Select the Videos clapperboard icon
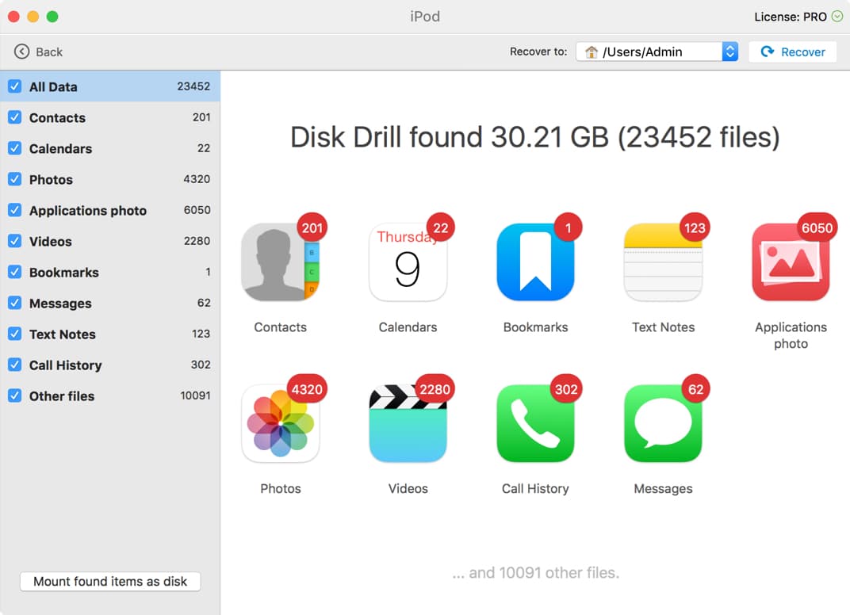 pos(408,423)
